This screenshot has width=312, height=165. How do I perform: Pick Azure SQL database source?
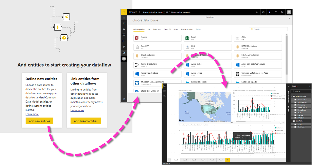[x=157, y=74]
